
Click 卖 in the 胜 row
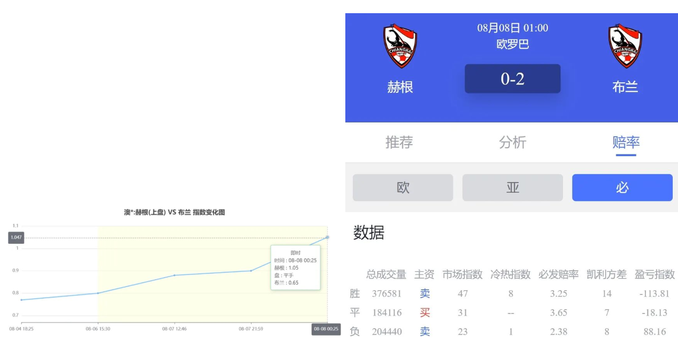point(424,293)
